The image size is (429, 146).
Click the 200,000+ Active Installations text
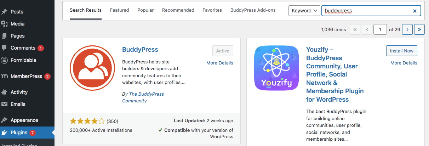coord(101,130)
